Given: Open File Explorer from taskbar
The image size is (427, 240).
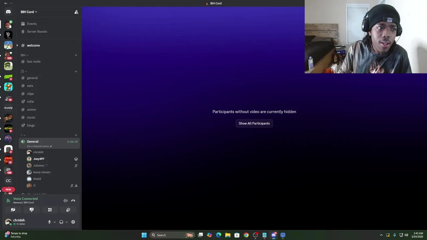Looking at the screenshot, I should coord(228,235).
